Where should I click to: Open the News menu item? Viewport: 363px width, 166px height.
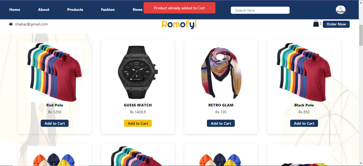tap(137, 10)
